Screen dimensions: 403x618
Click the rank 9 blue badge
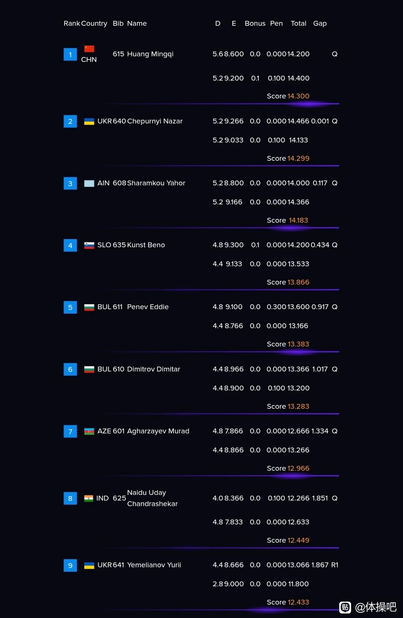(x=70, y=565)
